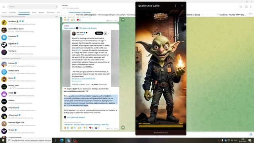254x143 pixels.
Task: Open the XOOB app icon
Action: pyautogui.click(x=4, y=94)
